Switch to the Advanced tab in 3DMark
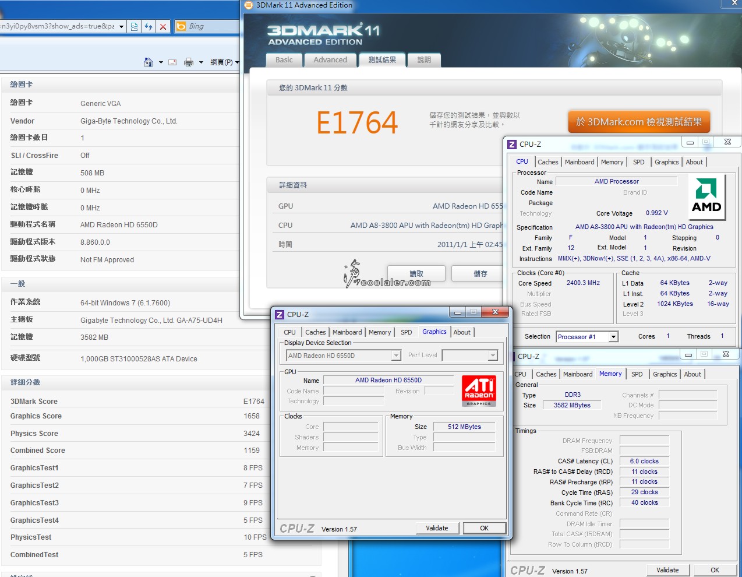Screen dimensions: 742x577 330,60
